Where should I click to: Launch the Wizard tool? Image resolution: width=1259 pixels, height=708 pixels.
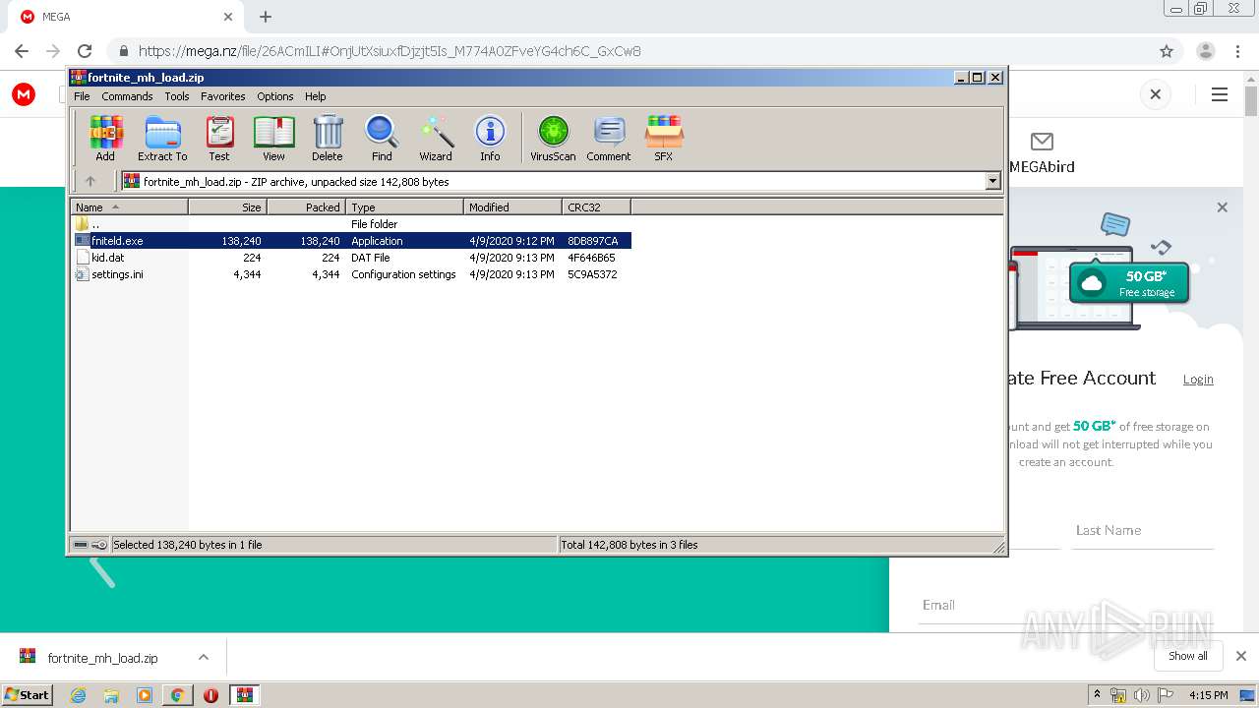pyautogui.click(x=436, y=138)
